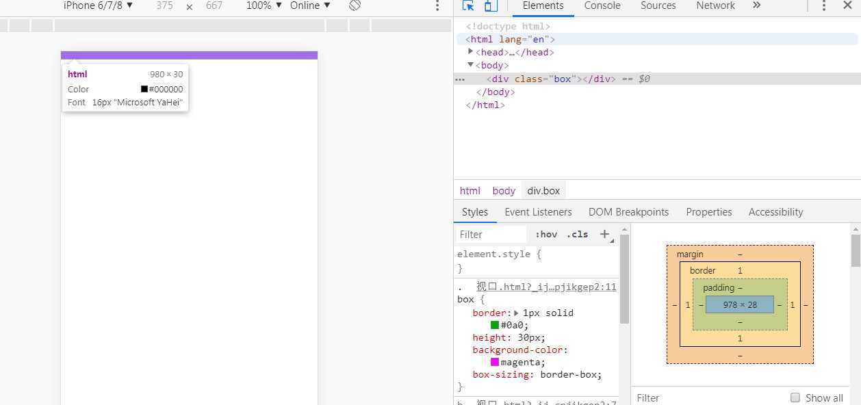Open the Online network throttling dropdown
This screenshot has width=861, height=405.
[310, 5]
